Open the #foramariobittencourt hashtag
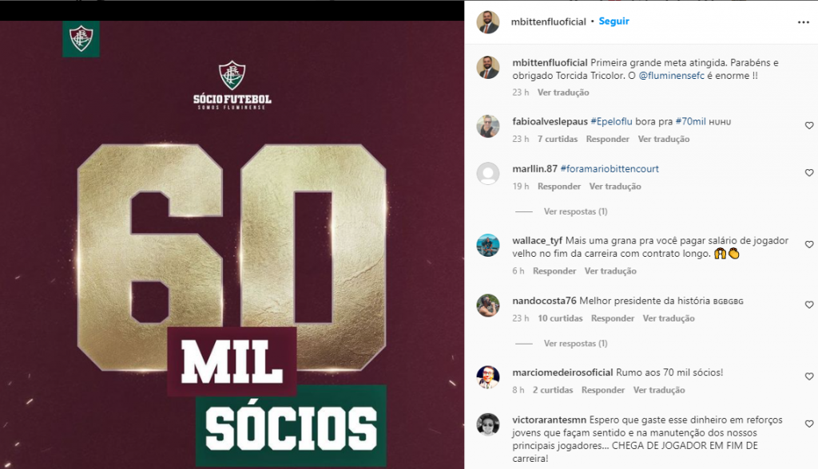818x469 pixels. [x=610, y=169]
